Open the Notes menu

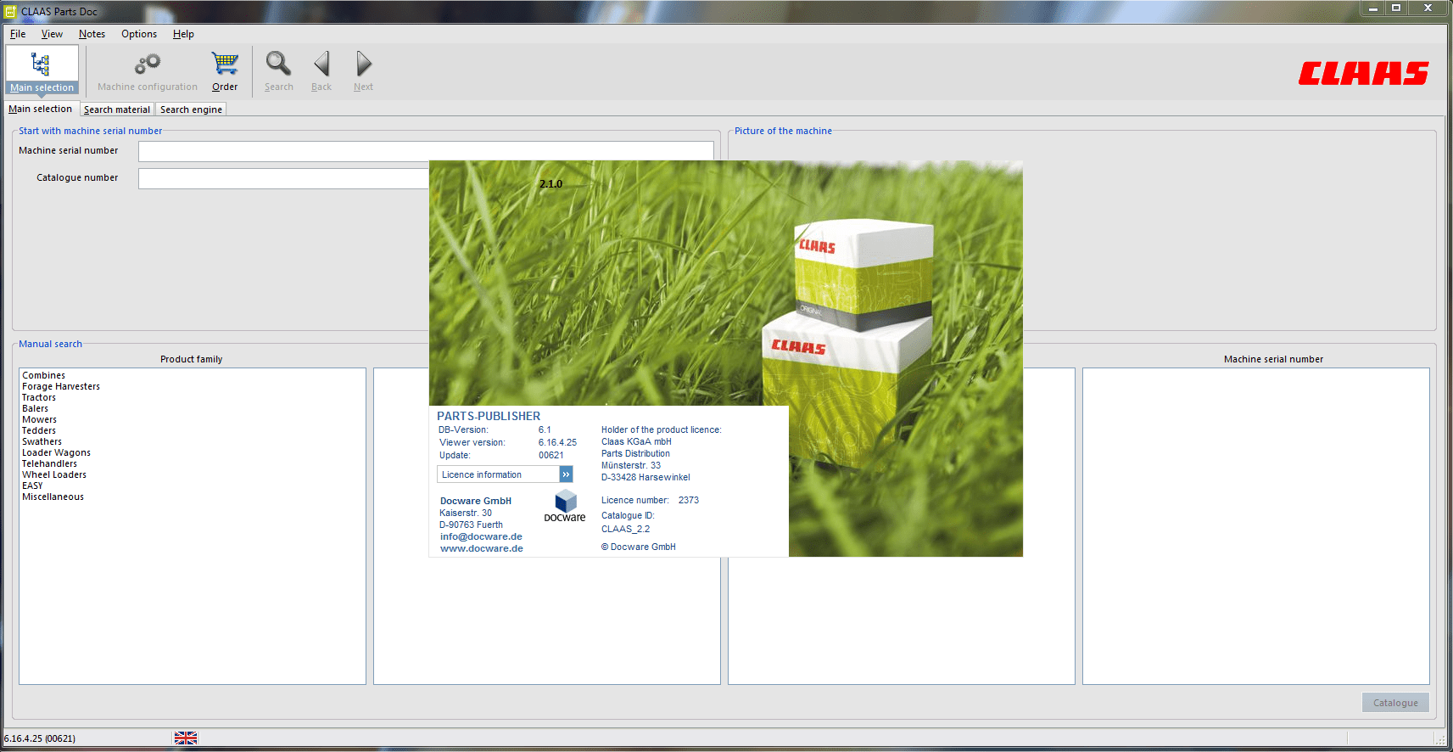92,34
